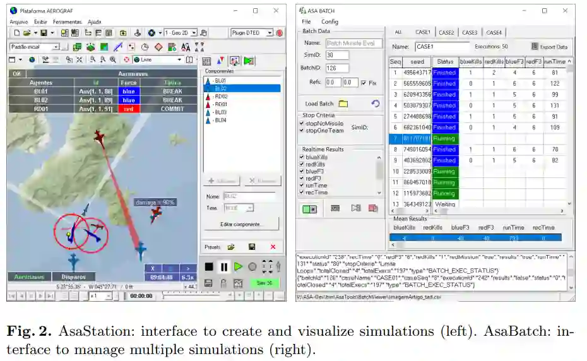Click the blue and red triangles aircraft icon
The width and height of the screenshot is (587, 361).
[220, 61]
